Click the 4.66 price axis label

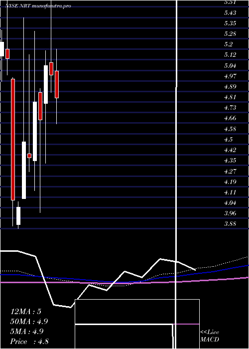[x=230, y=118]
